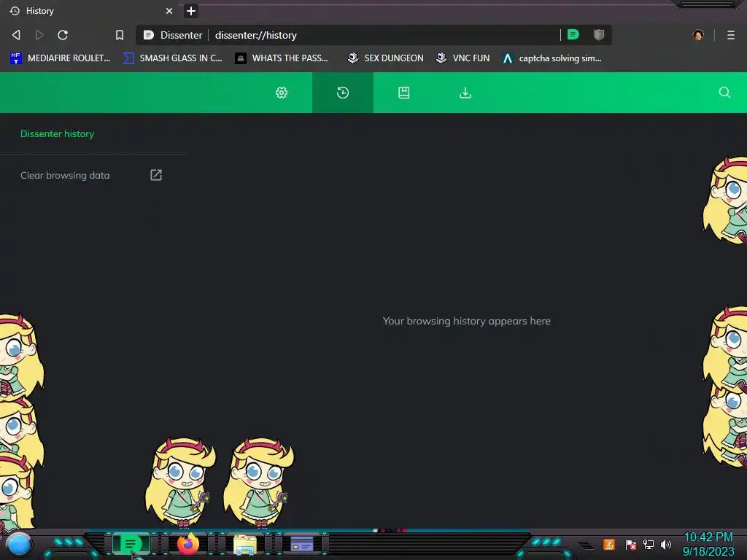Screen dimensions: 747x560
Task: Click the volume speaker icon
Action: pyautogui.click(x=665, y=544)
